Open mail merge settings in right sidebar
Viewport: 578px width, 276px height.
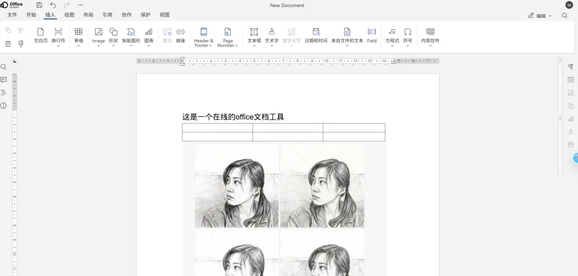571,144
